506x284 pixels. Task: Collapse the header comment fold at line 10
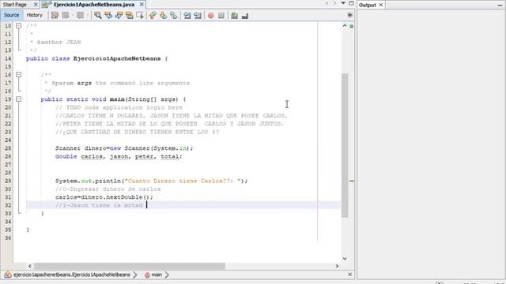click(x=19, y=25)
